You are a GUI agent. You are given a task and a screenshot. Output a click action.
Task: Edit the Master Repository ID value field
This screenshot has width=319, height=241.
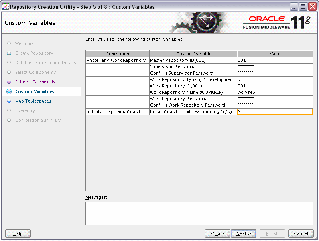pos(275,61)
